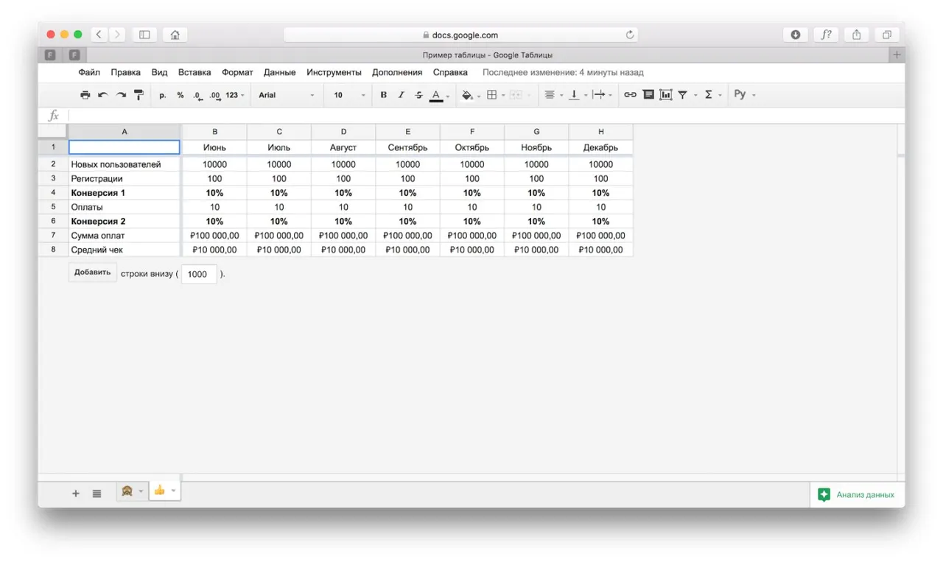Screen dimensions: 943x562
Task: Open the all-sheets list icon at bottom
Action: pyautogui.click(x=97, y=493)
